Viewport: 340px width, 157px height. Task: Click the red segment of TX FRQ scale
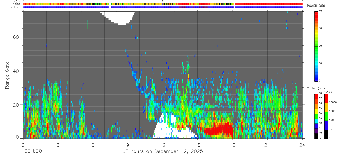316,96
